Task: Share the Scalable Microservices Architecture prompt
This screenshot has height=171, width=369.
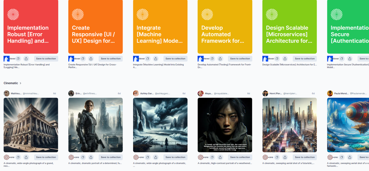Action: pos(285,58)
